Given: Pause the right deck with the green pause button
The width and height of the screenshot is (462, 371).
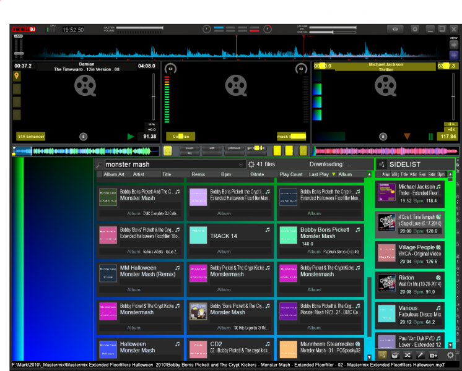Looking at the screenshot, I should pyautogui.click(x=430, y=137).
